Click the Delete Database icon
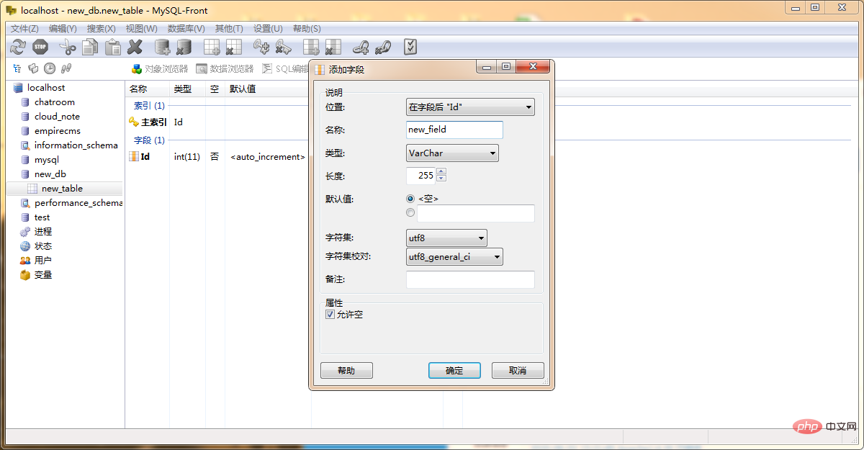The image size is (864, 450). [x=184, y=48]
